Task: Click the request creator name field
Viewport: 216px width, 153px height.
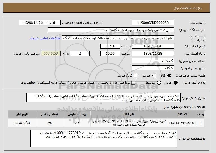Action: [118, 38]
